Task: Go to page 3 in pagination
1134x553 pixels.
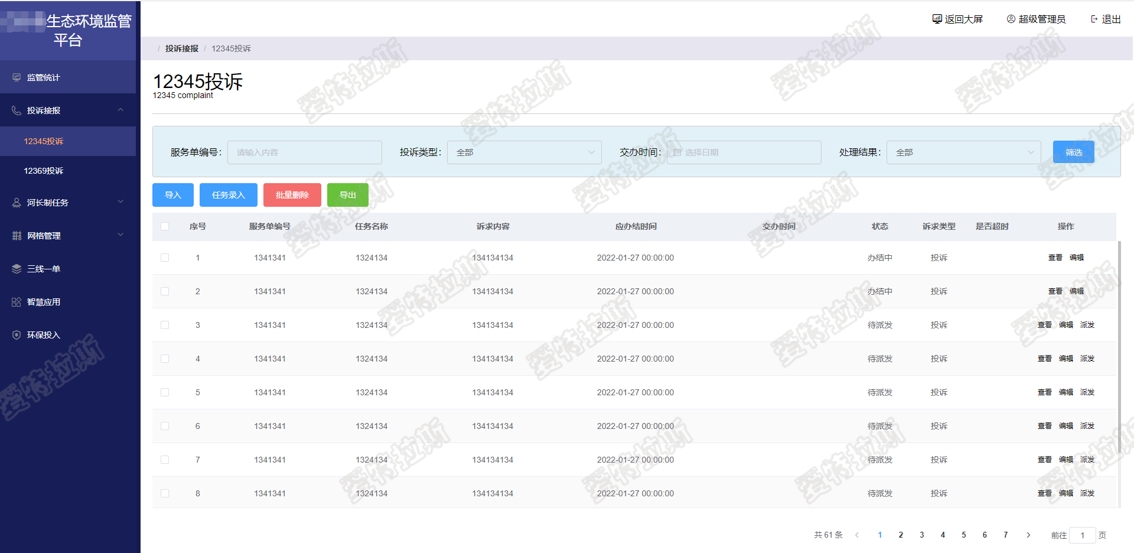Action: (x=921, y=535)
